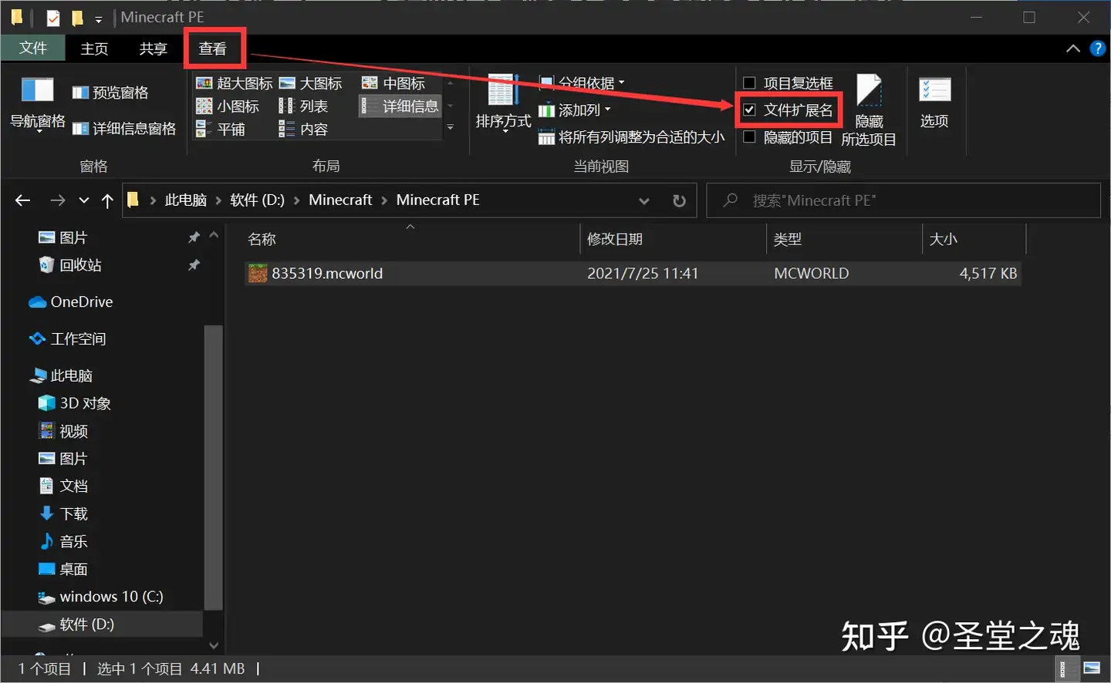Click 将所有列调整为合适的大小 size all columns
Viewport: 1111px width, 683px height.
pyautogui.click(x=631, y=137)
